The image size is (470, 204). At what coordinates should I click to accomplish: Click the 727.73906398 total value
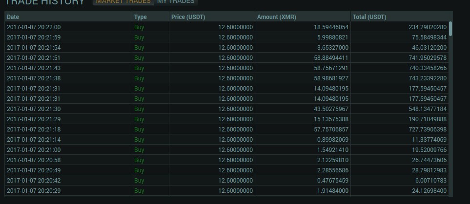coord(428,130)
